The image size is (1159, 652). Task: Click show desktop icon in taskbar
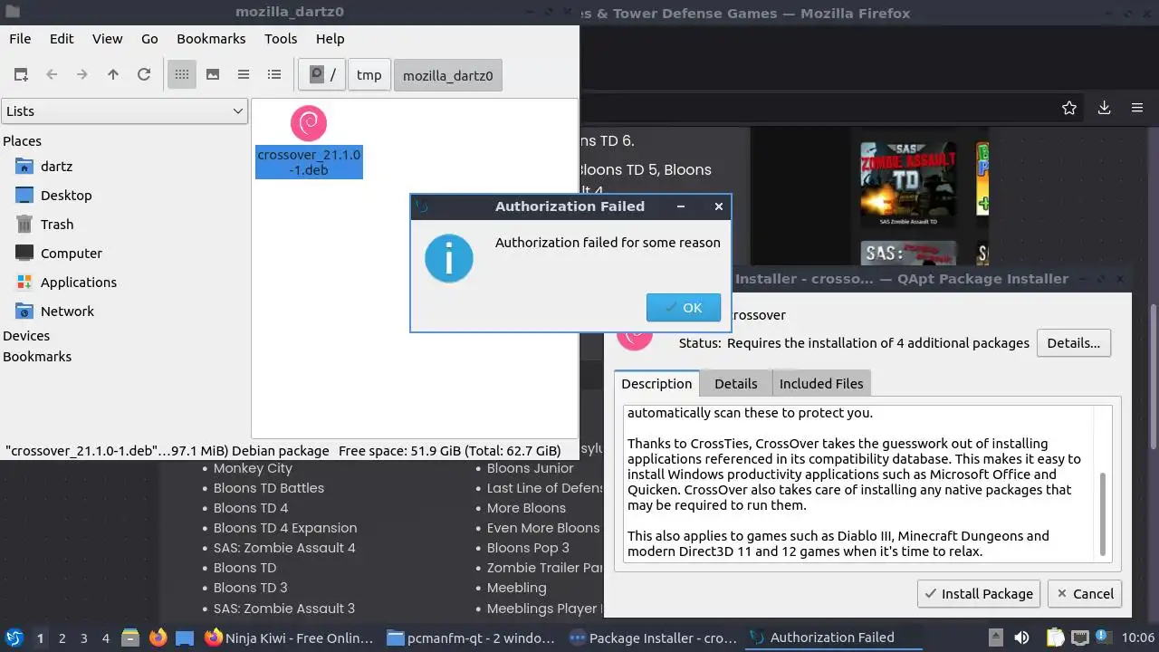pyautogui.click(x=185, y=638)
